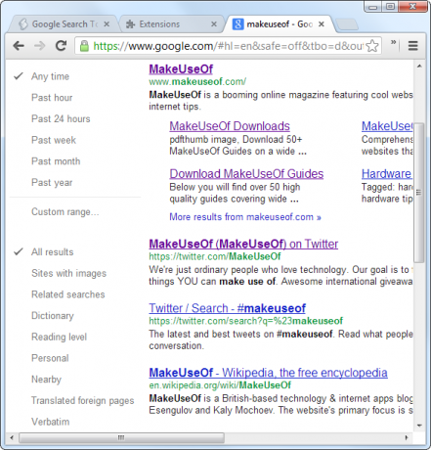Choose the Related searches option
The image size is (431, 450).
[68, 294]
